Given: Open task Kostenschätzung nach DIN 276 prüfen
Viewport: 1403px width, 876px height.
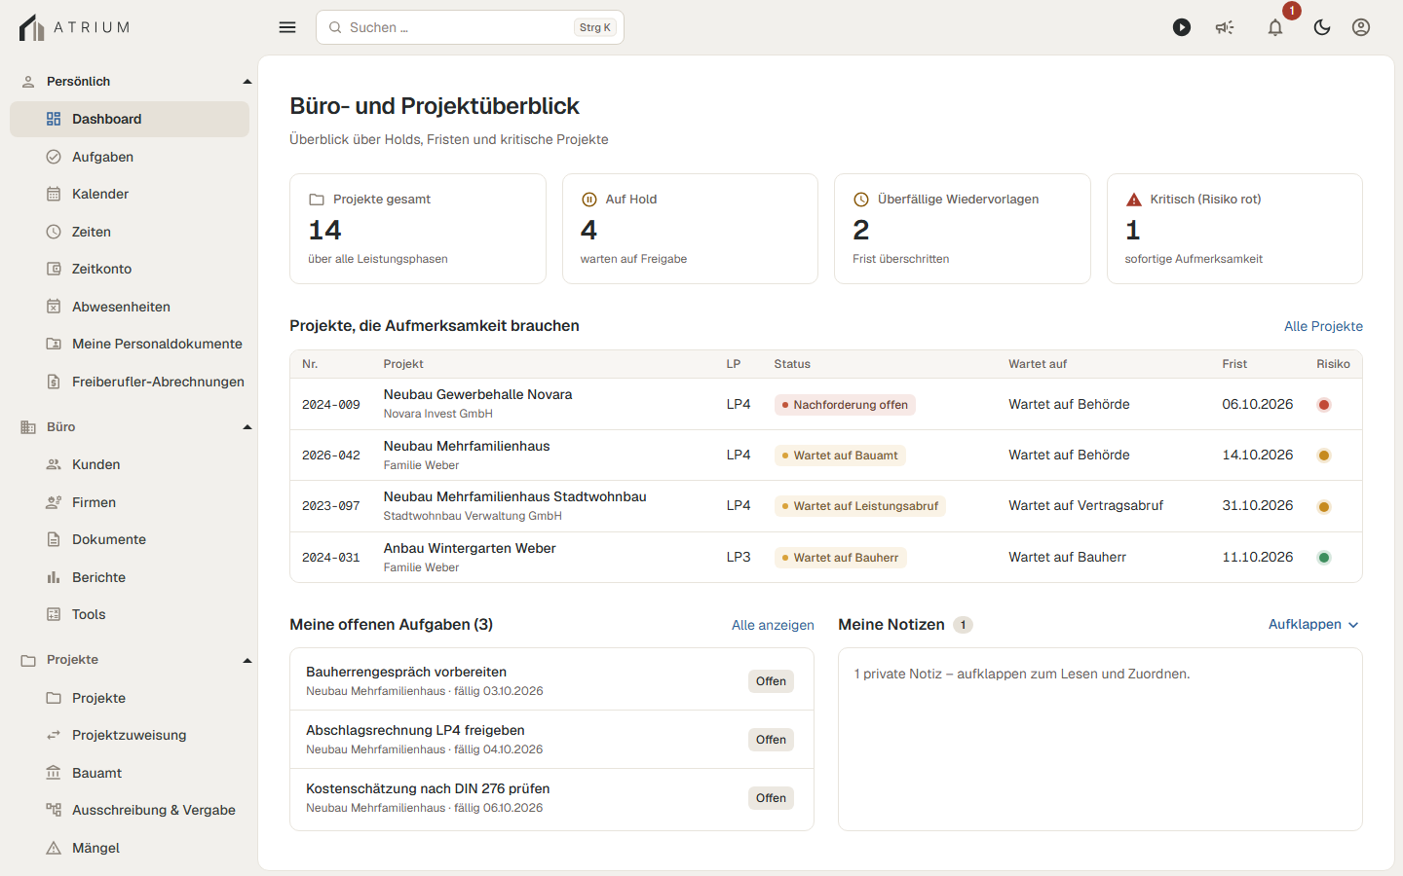Looking at the screenshot, I should point(428,788).
